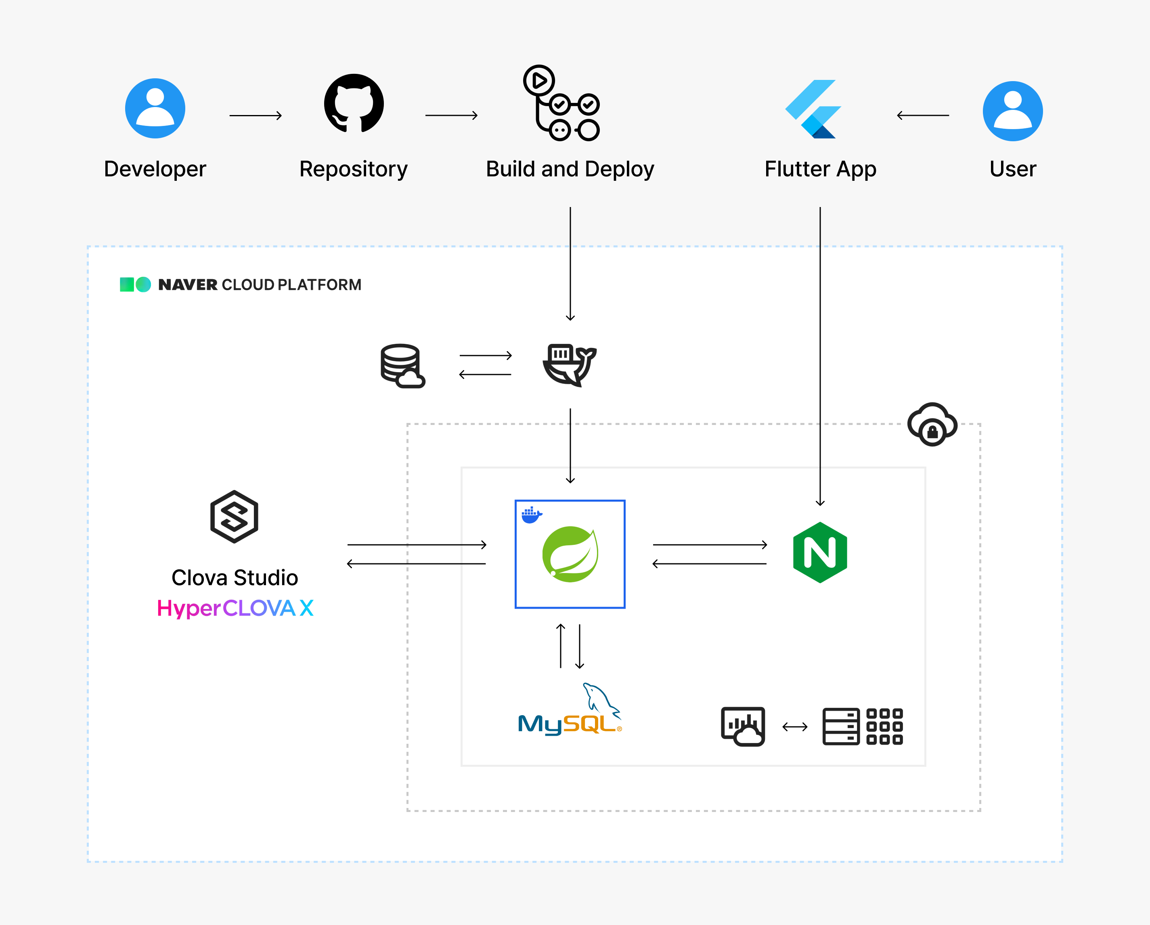Click the Flutter logo icon

coord(813,109)
